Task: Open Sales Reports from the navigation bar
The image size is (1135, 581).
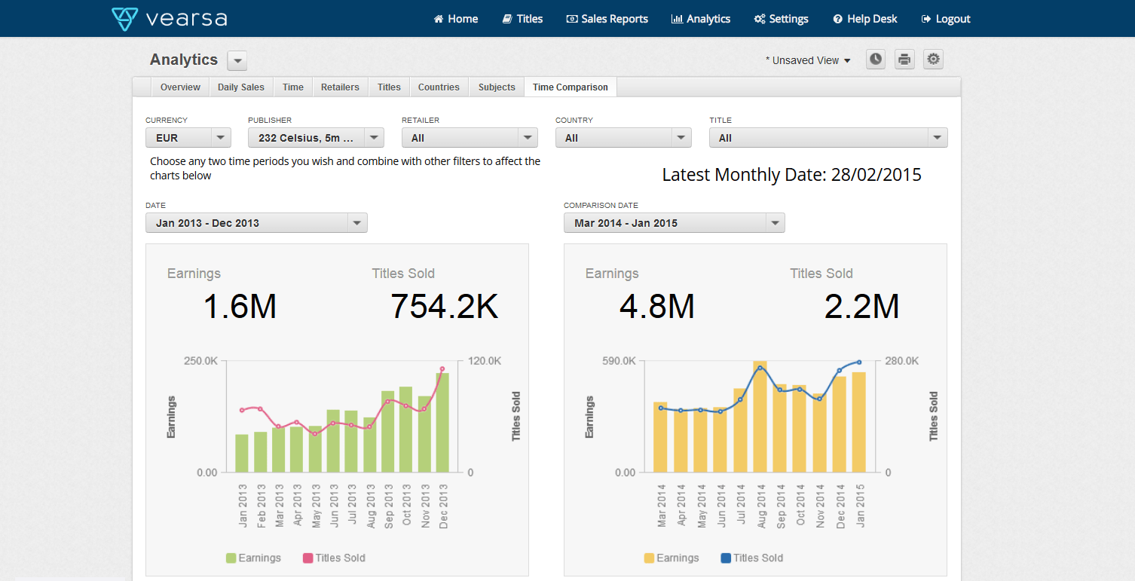Action: pos(607,19)
